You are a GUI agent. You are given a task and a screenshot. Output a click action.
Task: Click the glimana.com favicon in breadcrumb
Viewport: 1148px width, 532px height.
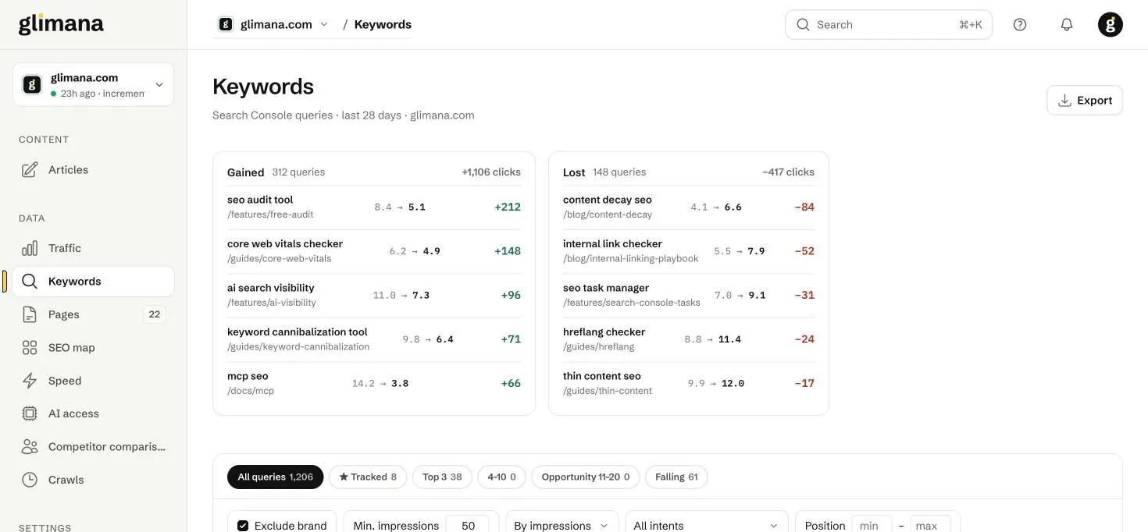226,24
